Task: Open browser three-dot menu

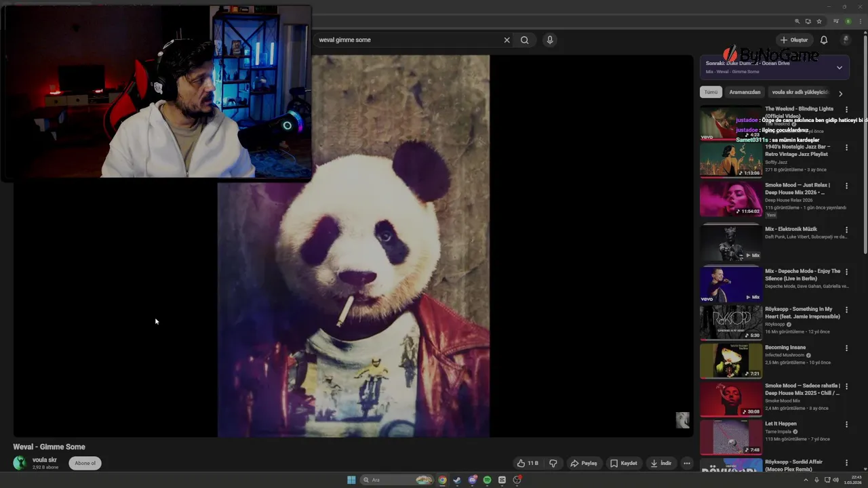Action: tap(859, 21)
